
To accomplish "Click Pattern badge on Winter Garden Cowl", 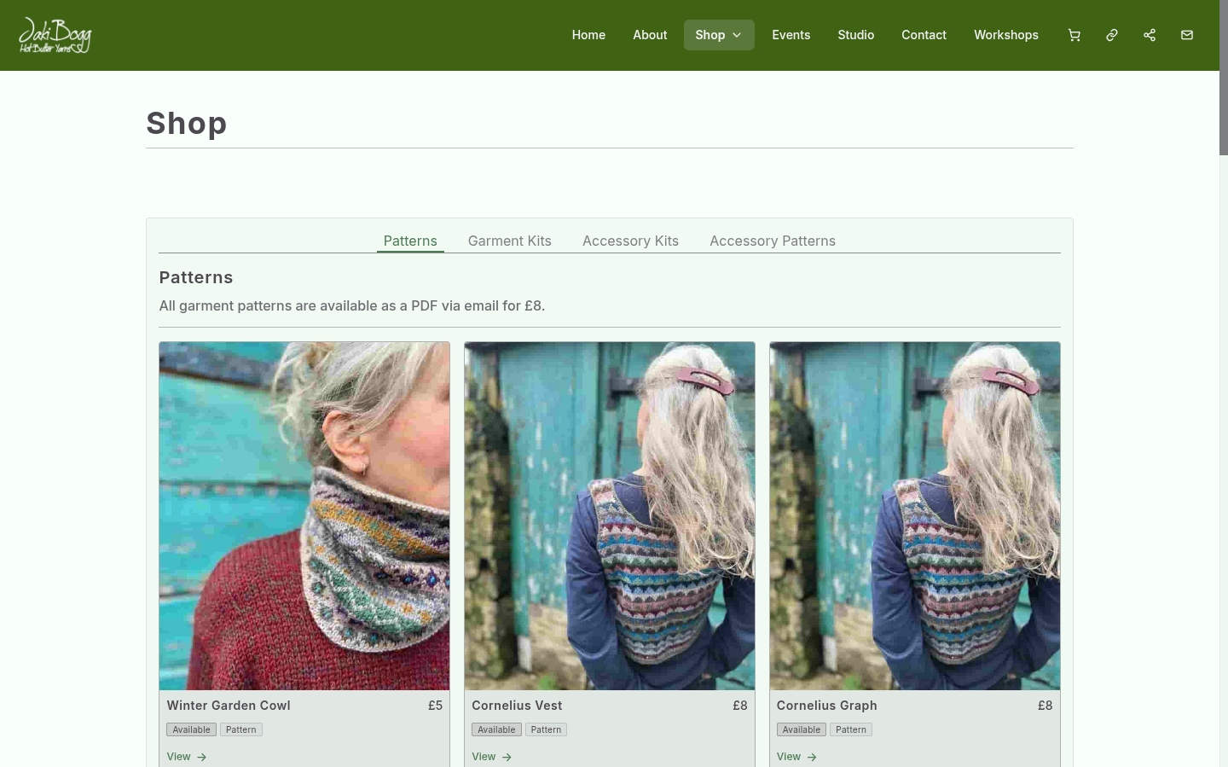I will [x=241, y=729].
